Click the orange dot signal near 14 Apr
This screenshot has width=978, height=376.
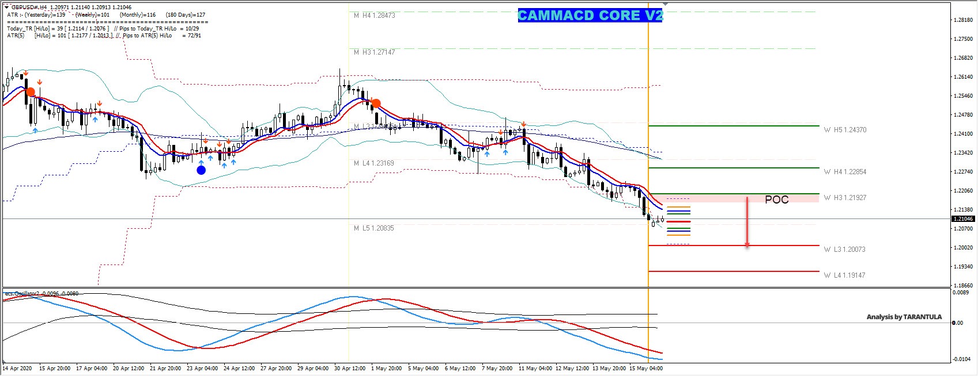[31, 92]
